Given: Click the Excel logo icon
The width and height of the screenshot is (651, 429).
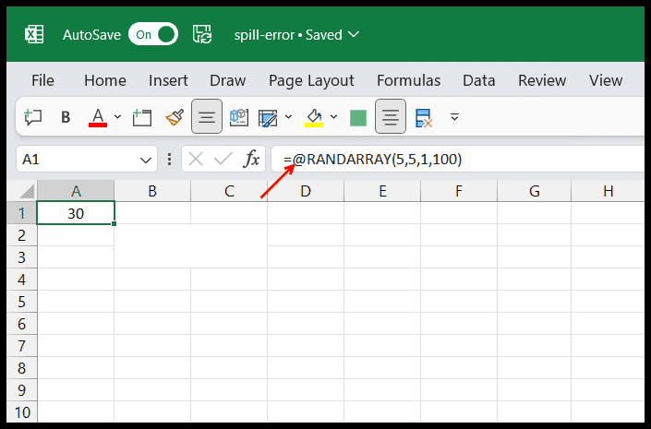Looking at the screenshot, I should click(x=34, y=34).
